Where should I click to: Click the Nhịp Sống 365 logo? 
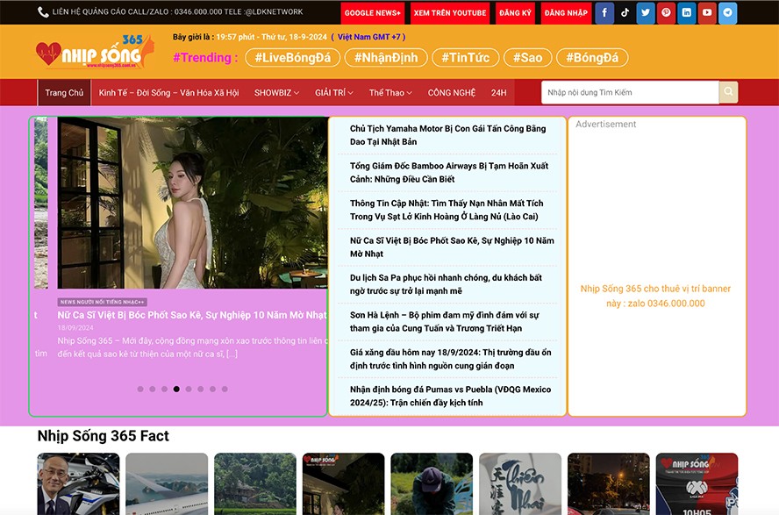[x=94, y=54]
